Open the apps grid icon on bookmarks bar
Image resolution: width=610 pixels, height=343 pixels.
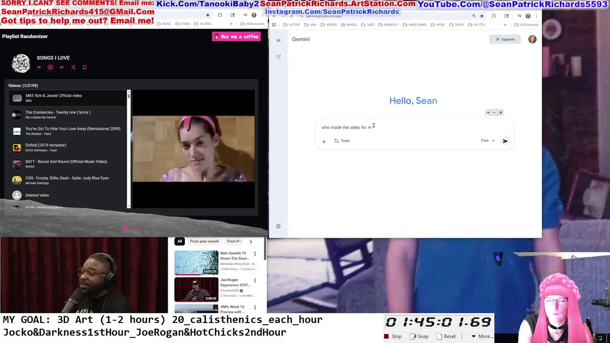click(x=274, y=24)
